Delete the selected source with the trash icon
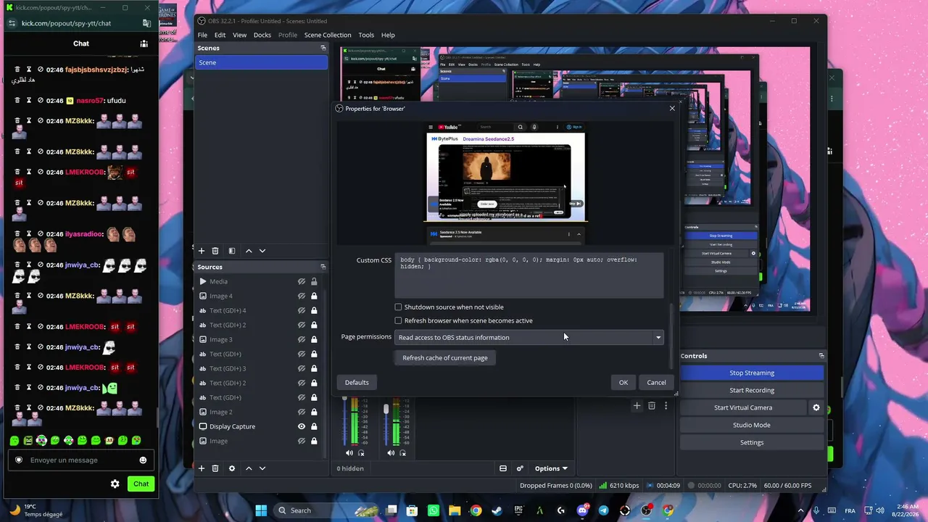Viewport: 928px width, 522px height. tap(215, 468)
